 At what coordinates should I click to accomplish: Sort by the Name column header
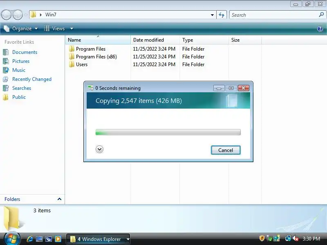coord(98,40)
